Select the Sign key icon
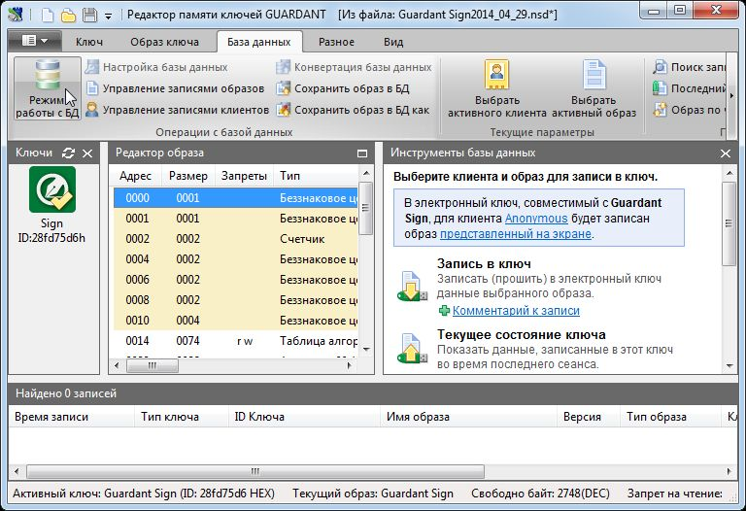The height and width of the screenshot is (511, 746). pyautogui.click(x=51, y=187)
